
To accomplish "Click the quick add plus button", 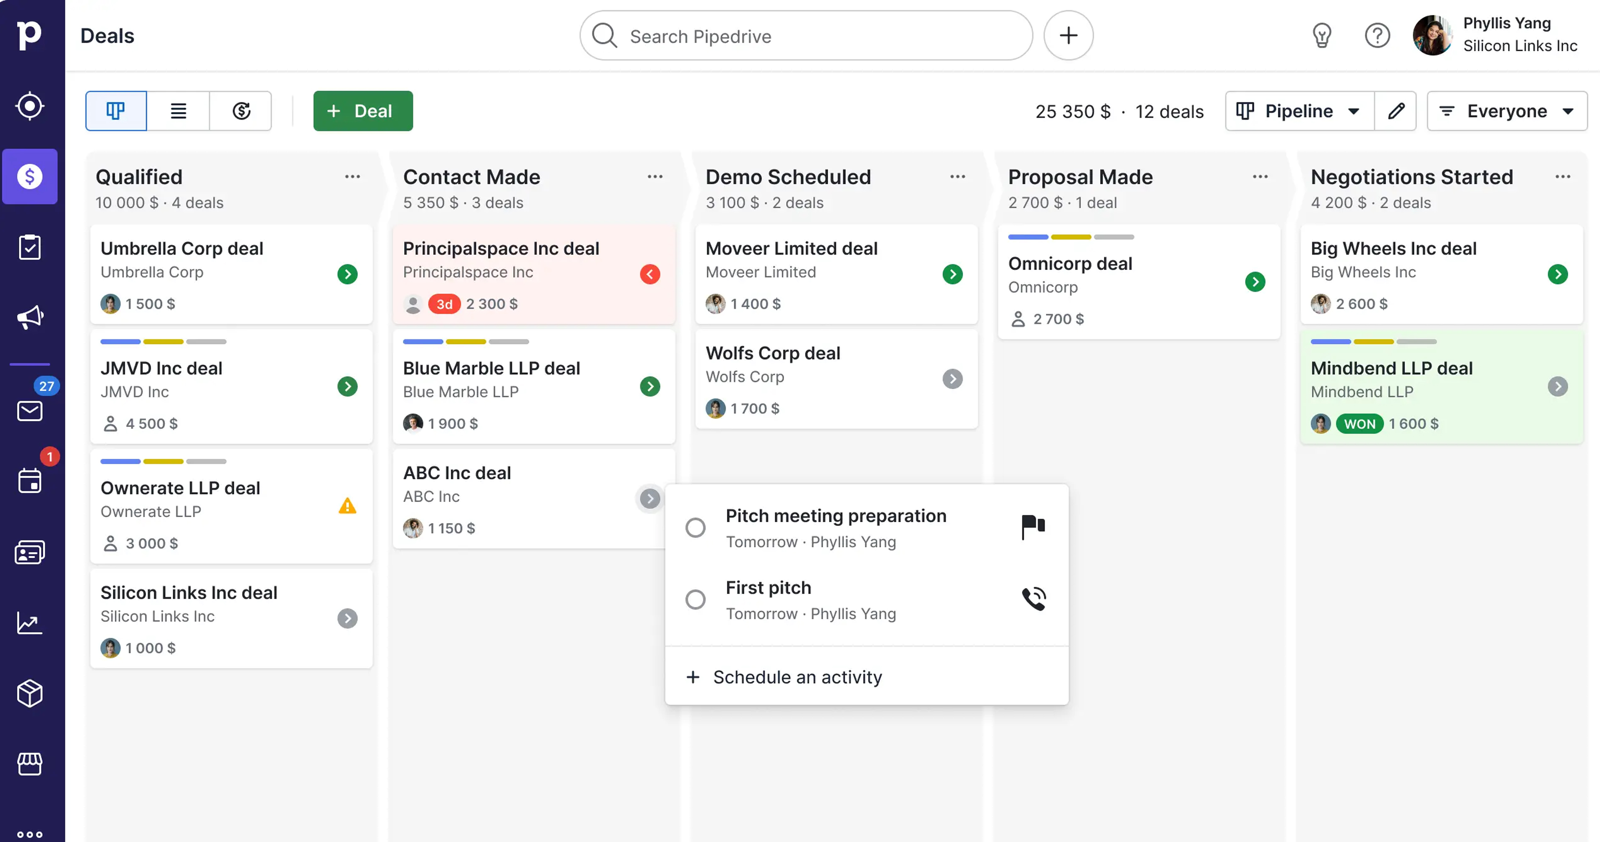I will [x=1068, y=35].
